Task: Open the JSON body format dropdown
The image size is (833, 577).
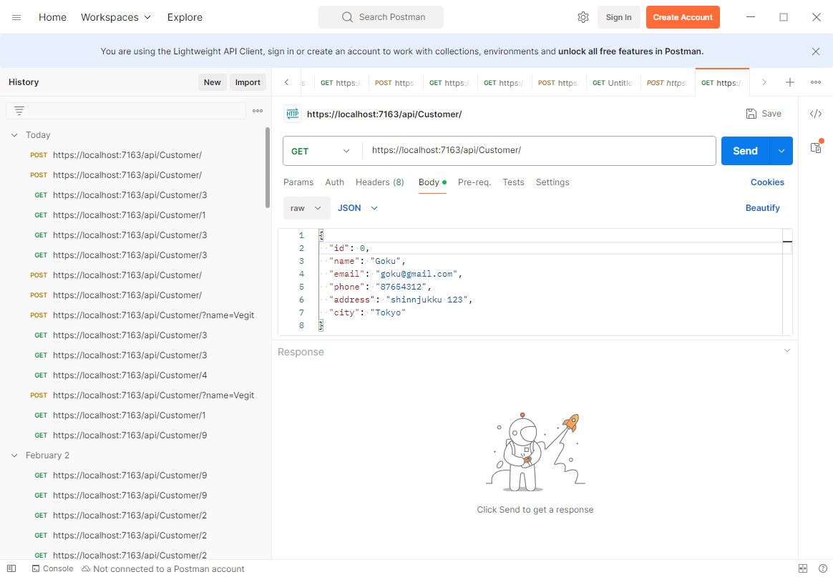Action: [357, 208]
